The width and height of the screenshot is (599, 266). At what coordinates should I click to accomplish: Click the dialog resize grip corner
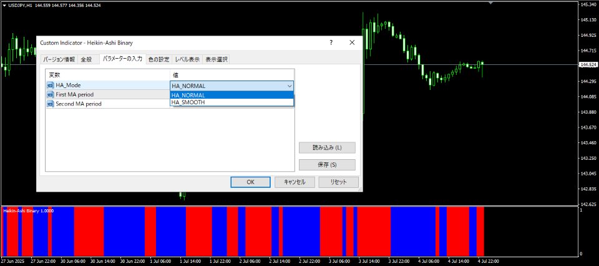click(x=359, y=189)
